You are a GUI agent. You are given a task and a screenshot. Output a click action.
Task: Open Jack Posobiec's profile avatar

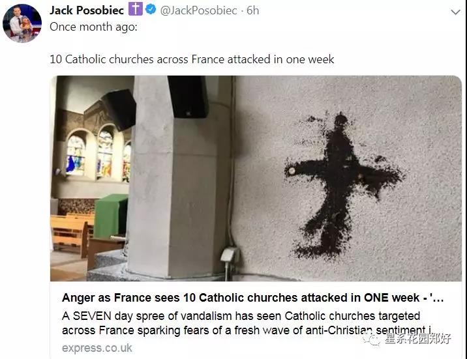pyautogui.click(x=22, y=23)
